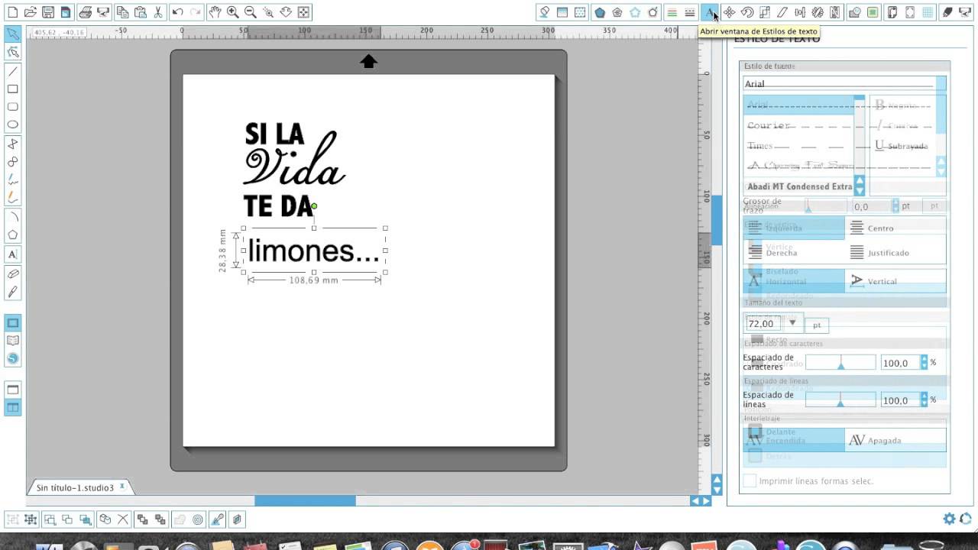Select the line drawing tool

point(13,71)
